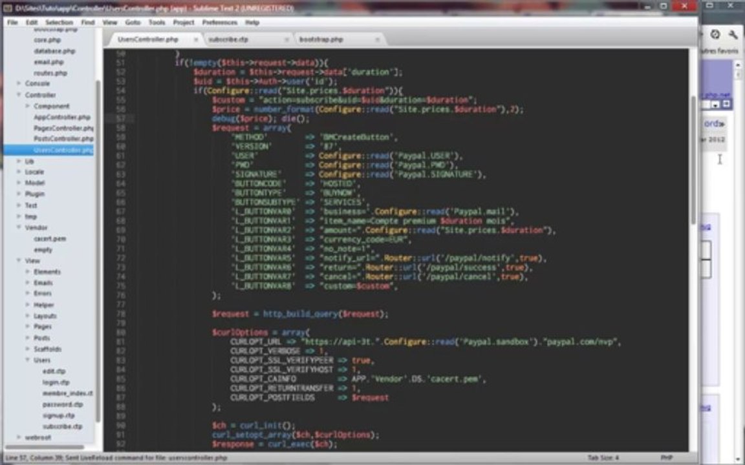Open password.ctp in the Users folder

point(63,404)
